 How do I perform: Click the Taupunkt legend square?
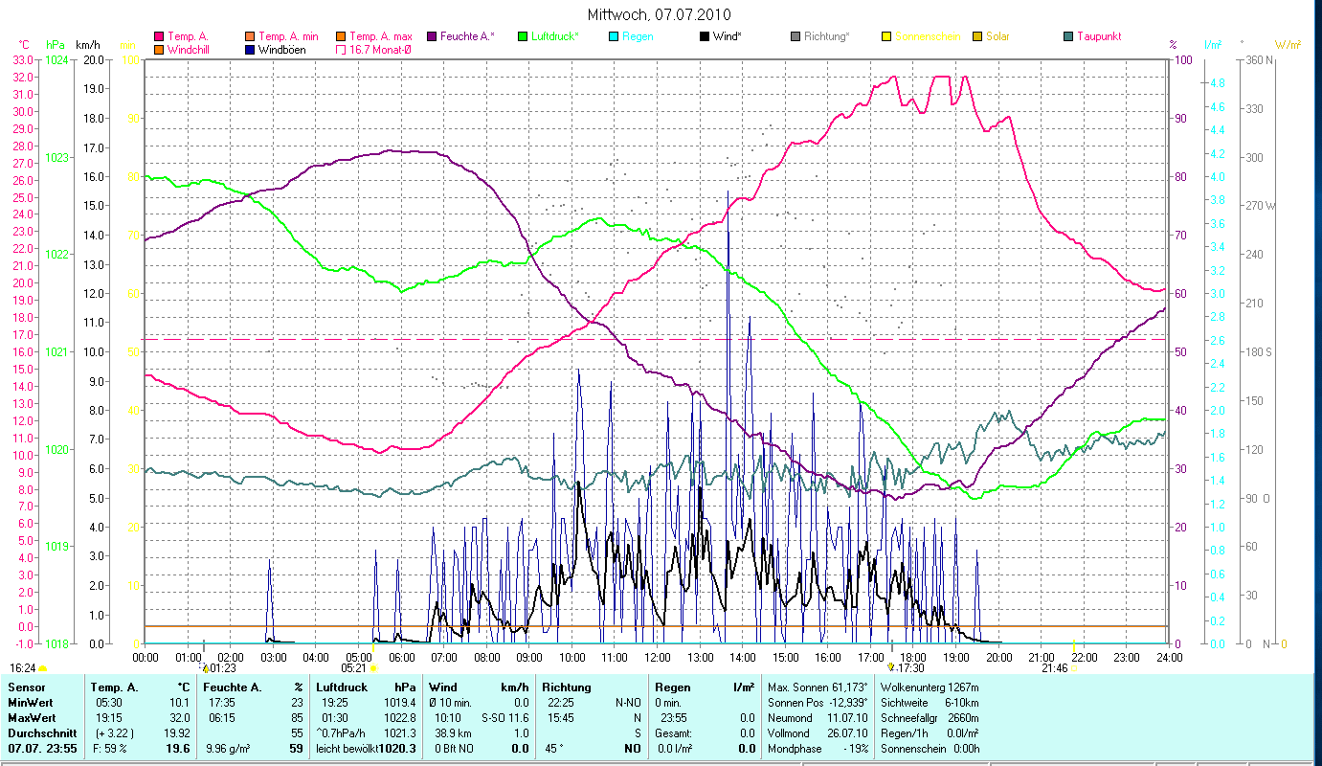(x=1068, y=36)
